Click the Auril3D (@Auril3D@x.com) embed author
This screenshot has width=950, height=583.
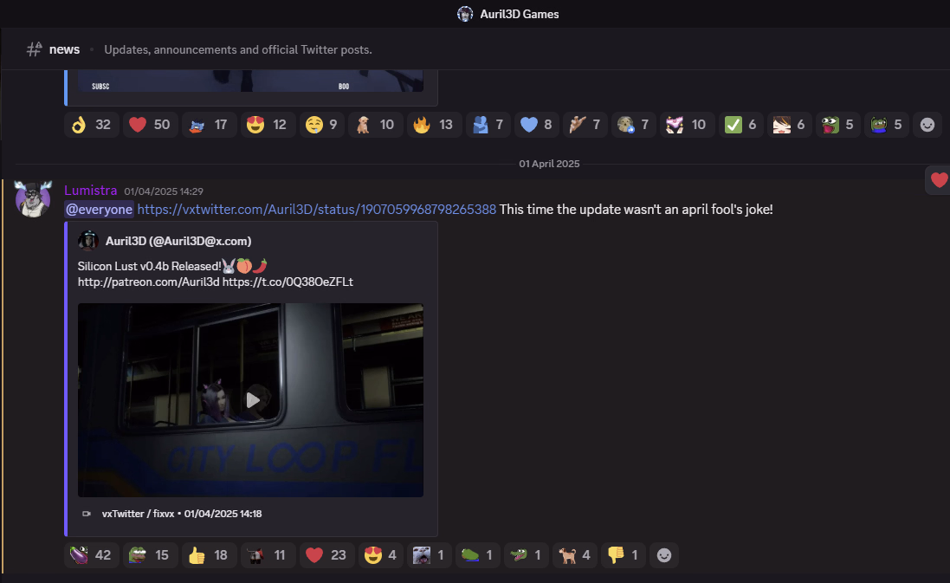178,241
